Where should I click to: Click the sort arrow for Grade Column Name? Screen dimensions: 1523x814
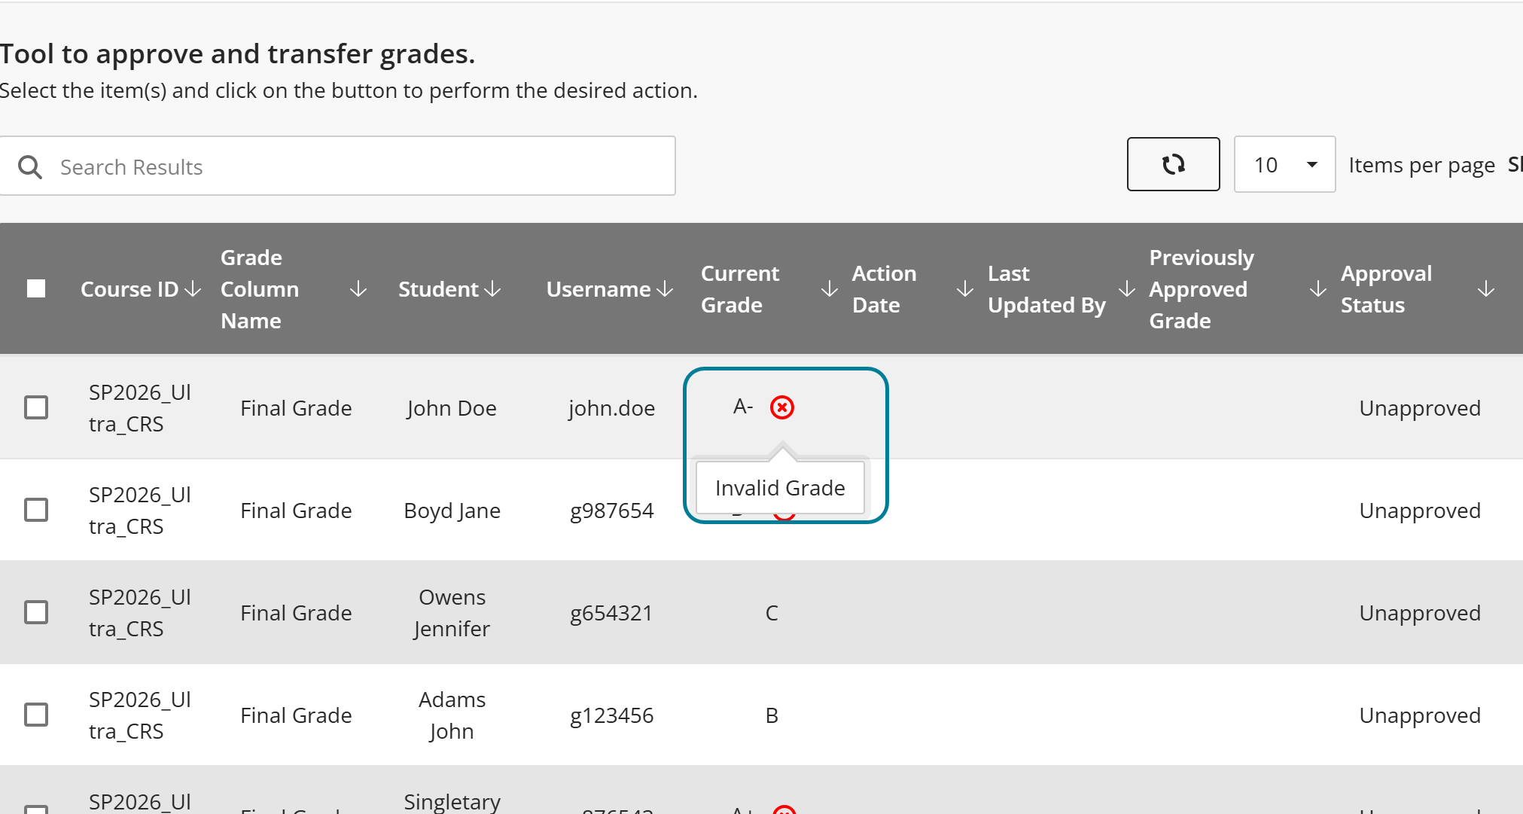pos(358,288)
